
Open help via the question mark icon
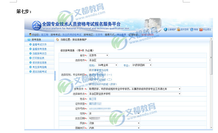pyautogui.click(x=192, y=30)
